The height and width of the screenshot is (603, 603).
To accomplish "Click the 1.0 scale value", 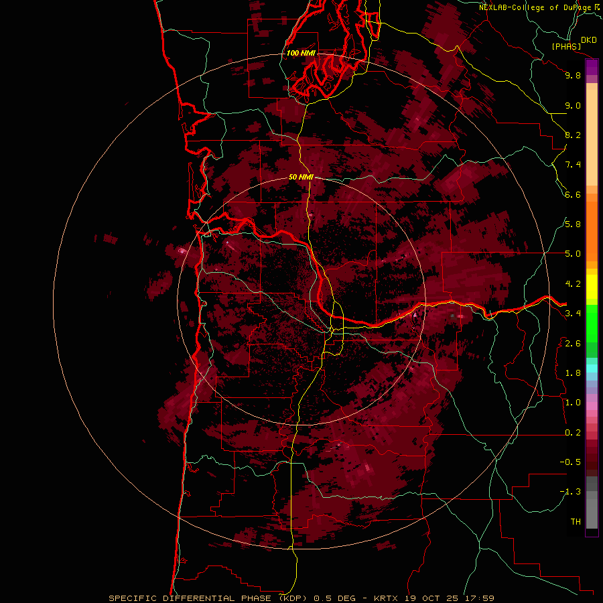I will (573, 403).
